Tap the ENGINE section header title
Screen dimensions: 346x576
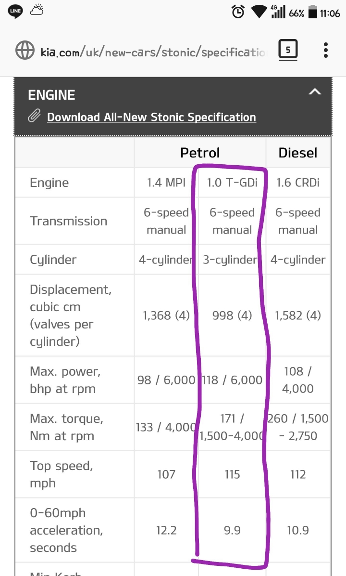coord(51,95)
